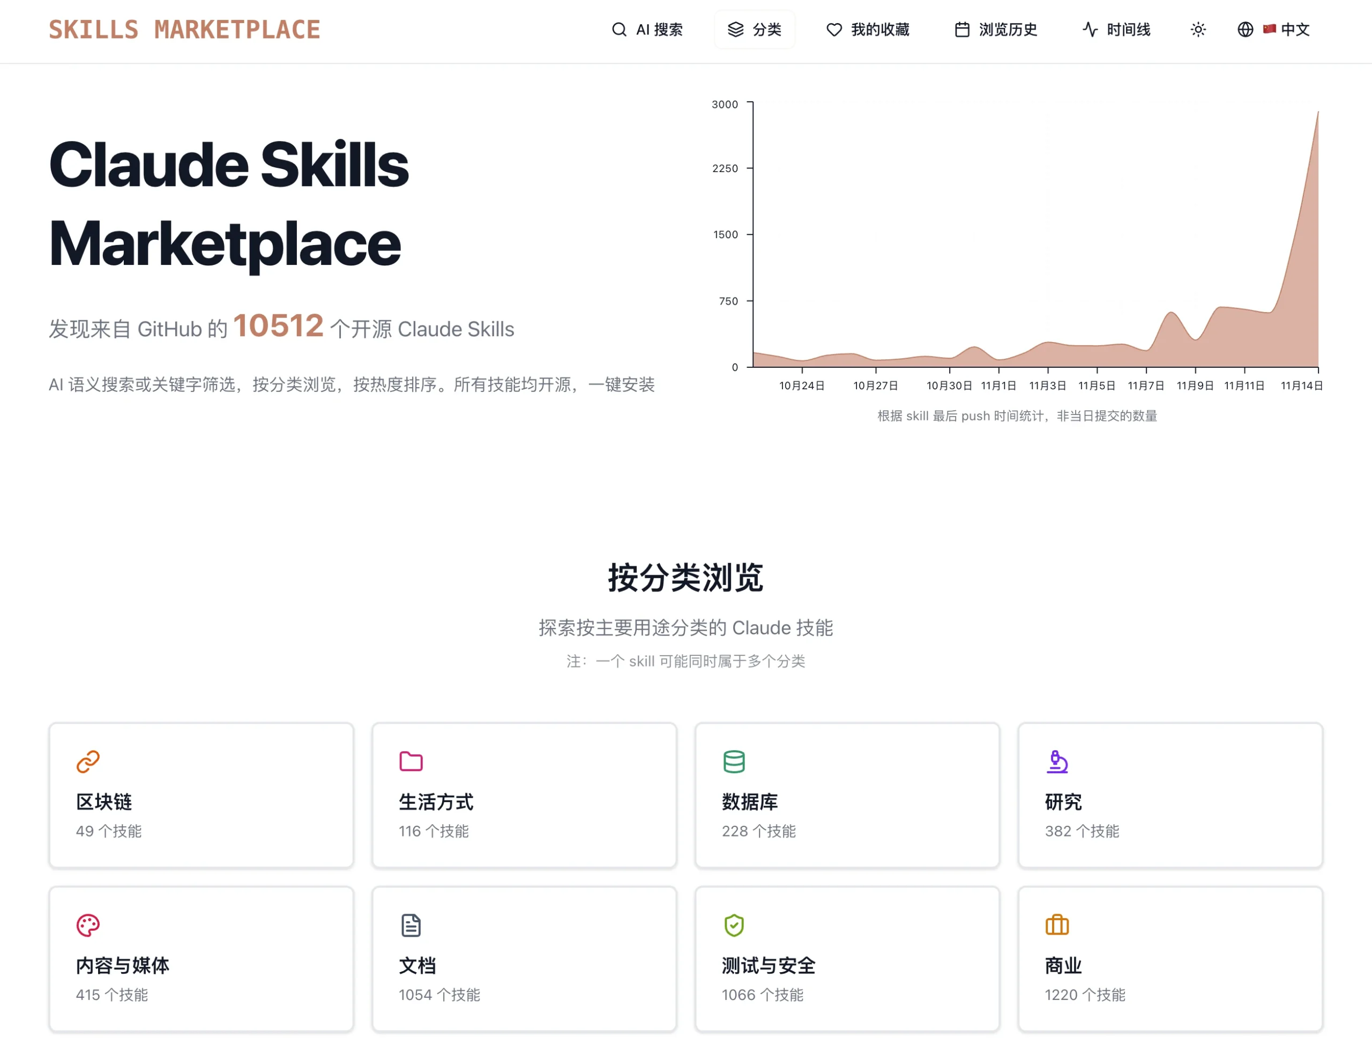
Task: Click the SKILLS MARKETPLACE logo
Action: point(185,28)
